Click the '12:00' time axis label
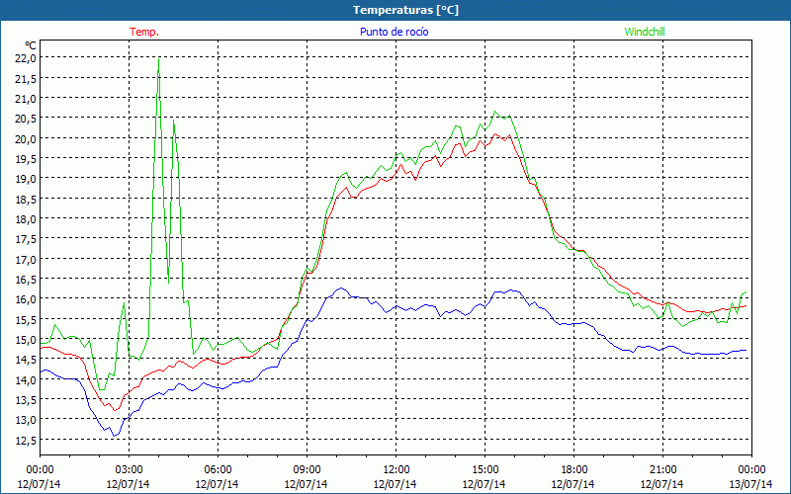 (396, 470)
